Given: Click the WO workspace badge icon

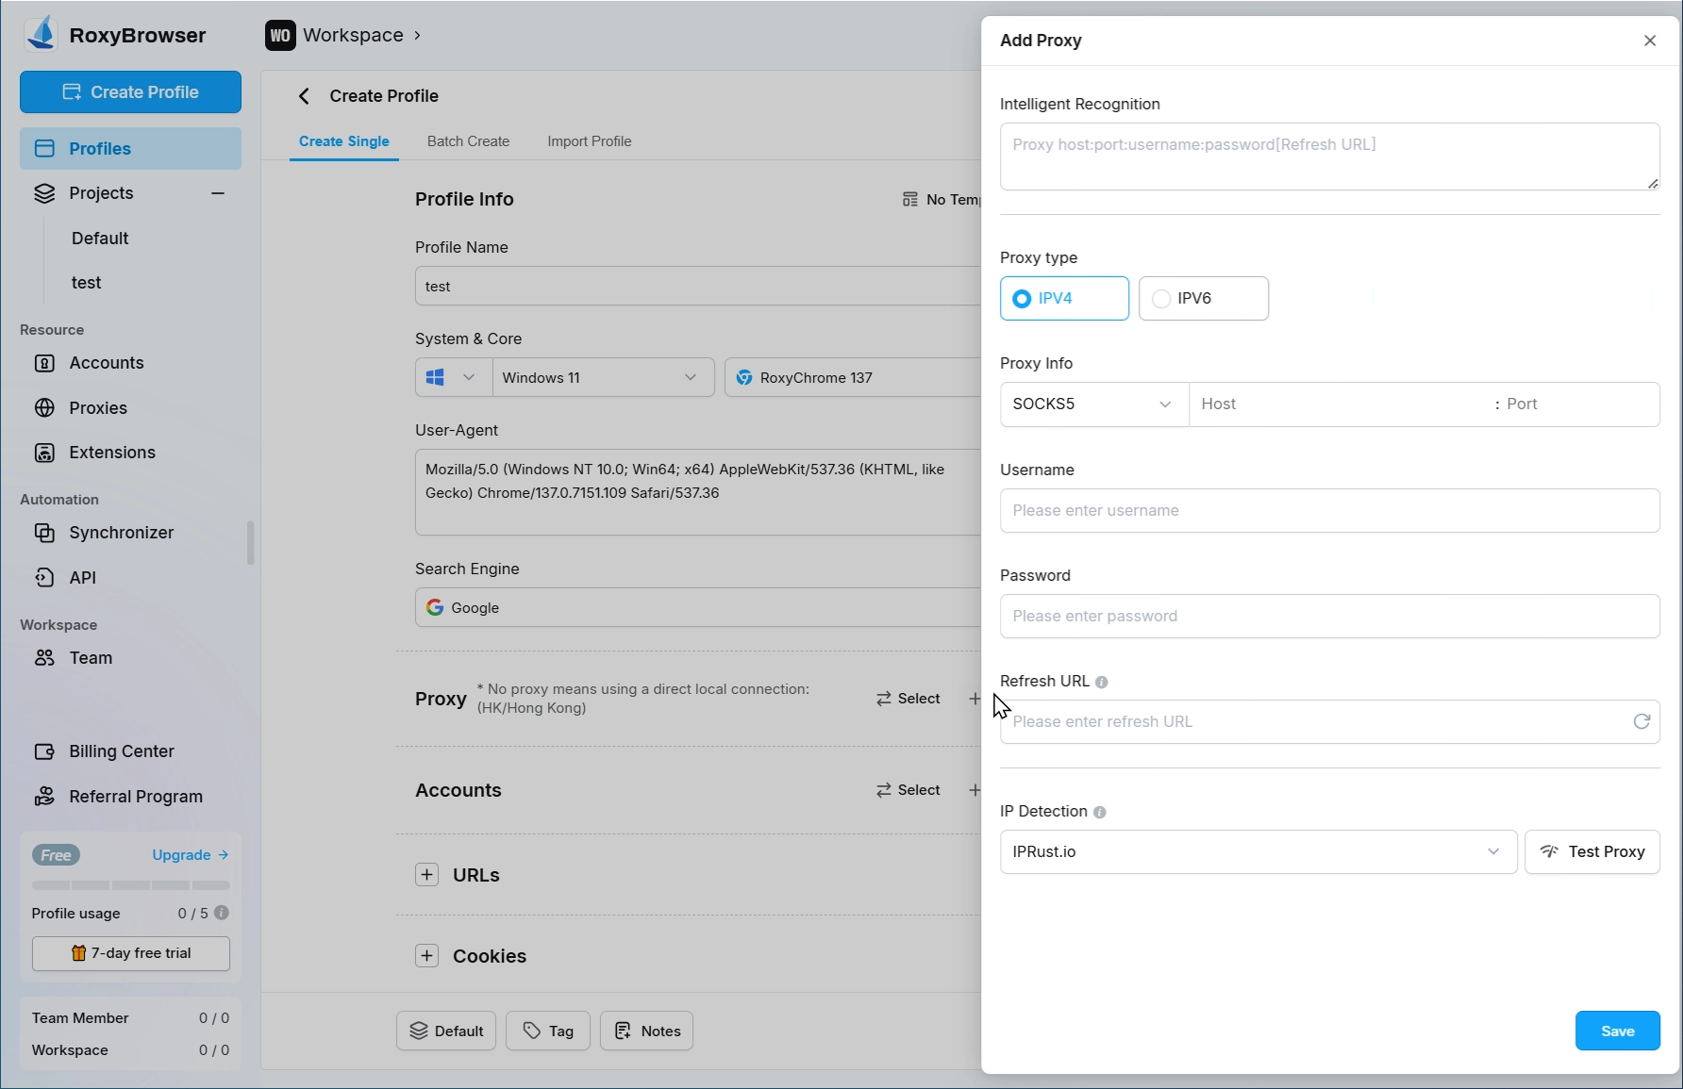Looking at the screenshot, I should point(280,35).
